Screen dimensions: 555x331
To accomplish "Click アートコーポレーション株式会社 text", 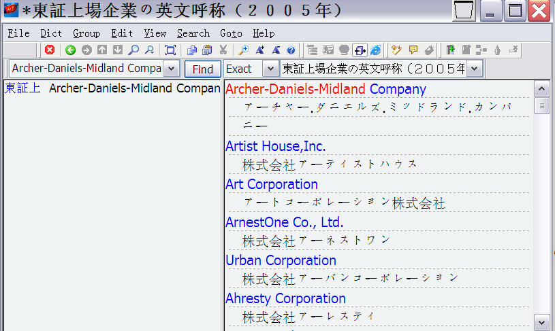I will [x=345, y=203].
